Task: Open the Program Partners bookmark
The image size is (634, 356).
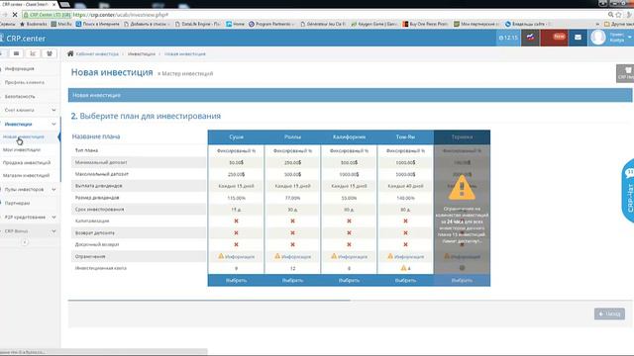Action: point(271,24)
